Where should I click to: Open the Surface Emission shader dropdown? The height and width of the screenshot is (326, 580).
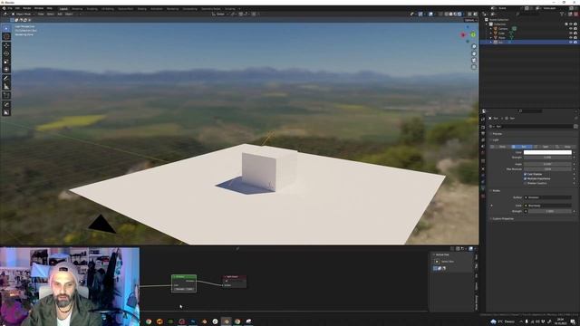tap(547, 197)
